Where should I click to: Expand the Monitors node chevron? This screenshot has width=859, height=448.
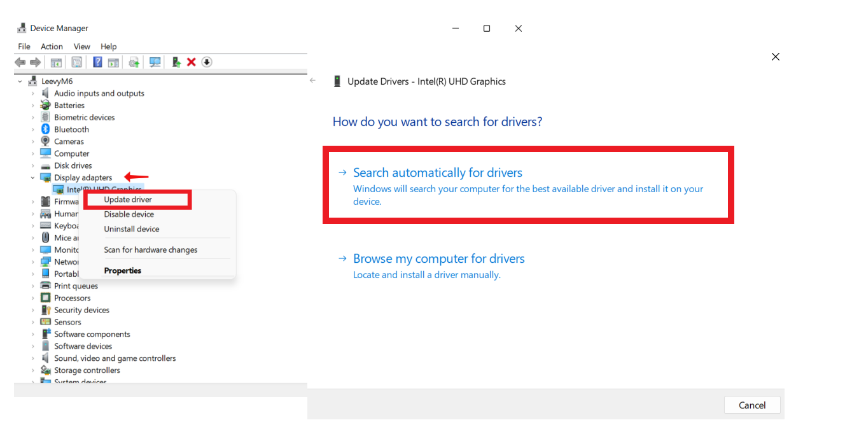coord(33,250)
